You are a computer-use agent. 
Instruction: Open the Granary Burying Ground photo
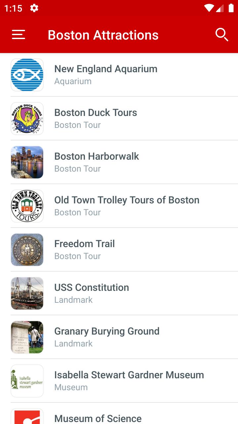click(x=27, y=337)
